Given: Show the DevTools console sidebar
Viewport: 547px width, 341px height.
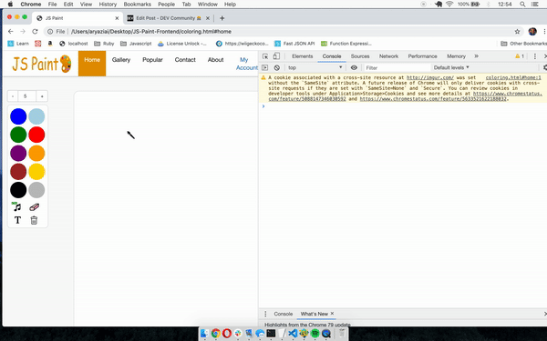Looking at the screenshot, I should [264, 67].
